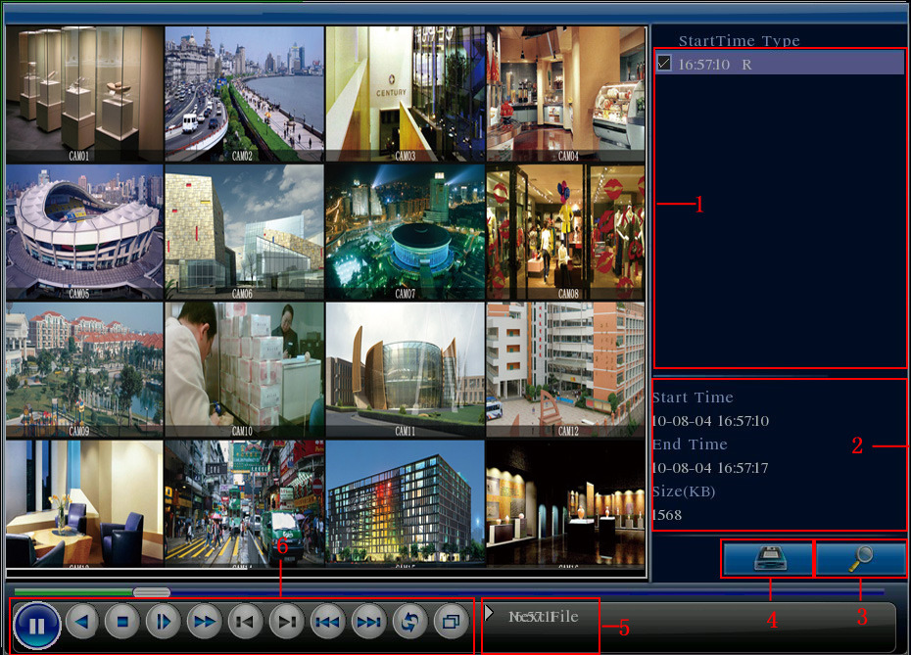Click the Start Time label in info panel
The width and height of the screenshot is (911, 655).
tap(693, 398)
